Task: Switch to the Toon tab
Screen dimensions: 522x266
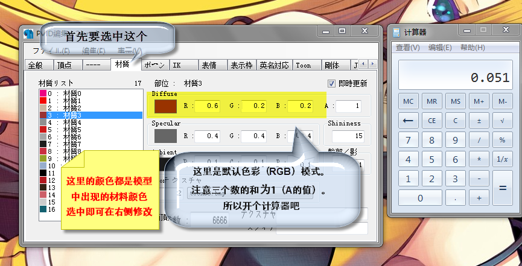Action: click(x=307, y=65)
